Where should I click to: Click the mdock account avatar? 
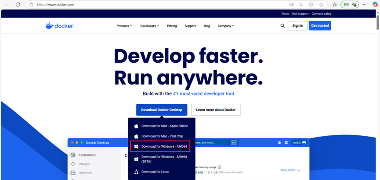304,142
